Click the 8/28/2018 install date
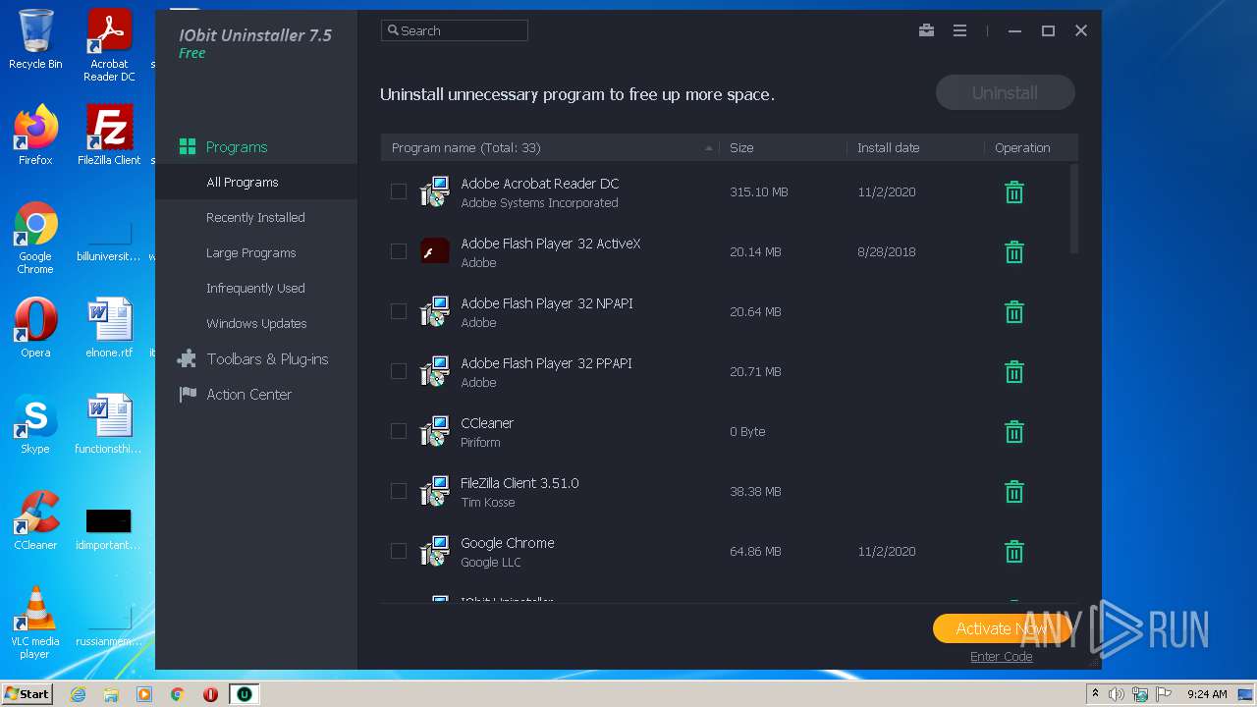1257x707 pixels. [x=887, y=252]
